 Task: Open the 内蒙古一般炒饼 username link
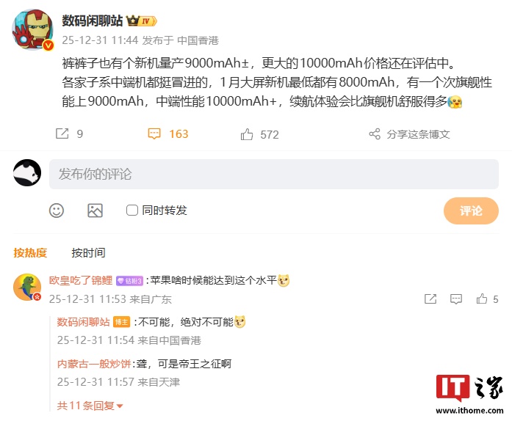pos(94,364)
